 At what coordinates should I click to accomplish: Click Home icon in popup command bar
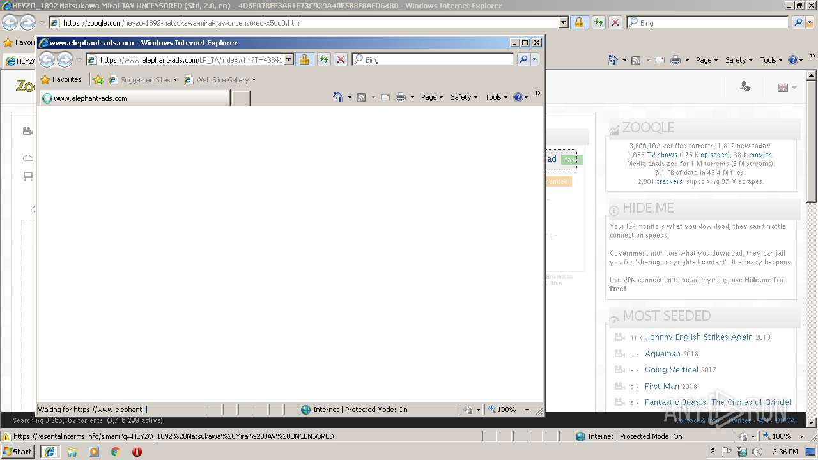point(338,97)
